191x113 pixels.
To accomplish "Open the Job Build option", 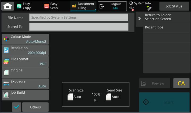I will click(25, 95).
